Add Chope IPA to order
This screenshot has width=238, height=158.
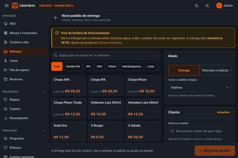click(106, 86)
